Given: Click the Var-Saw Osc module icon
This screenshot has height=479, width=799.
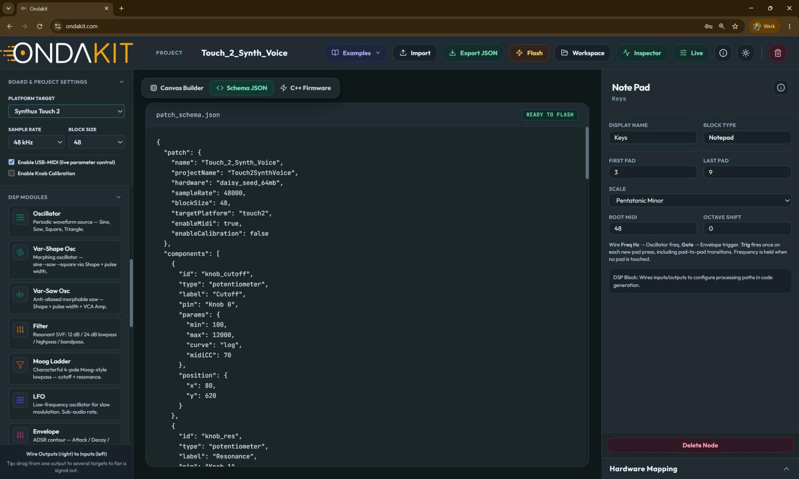Looking at the screenshot, I should [x=20, y=294].
